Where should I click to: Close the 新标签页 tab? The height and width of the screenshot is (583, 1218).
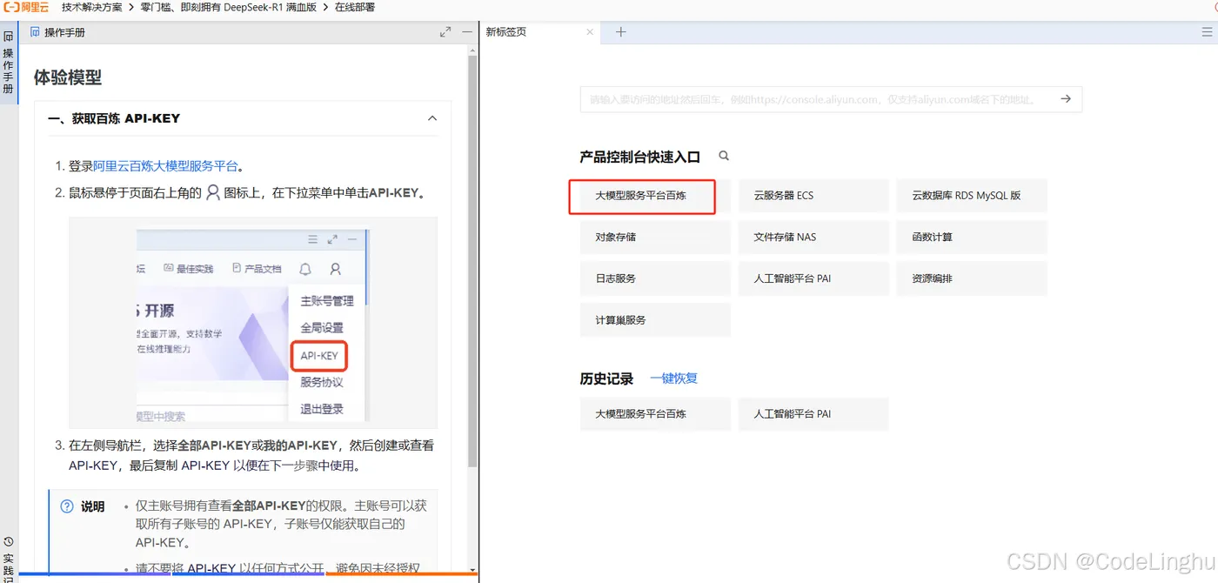pyautogui.click(x=590, y=32)
